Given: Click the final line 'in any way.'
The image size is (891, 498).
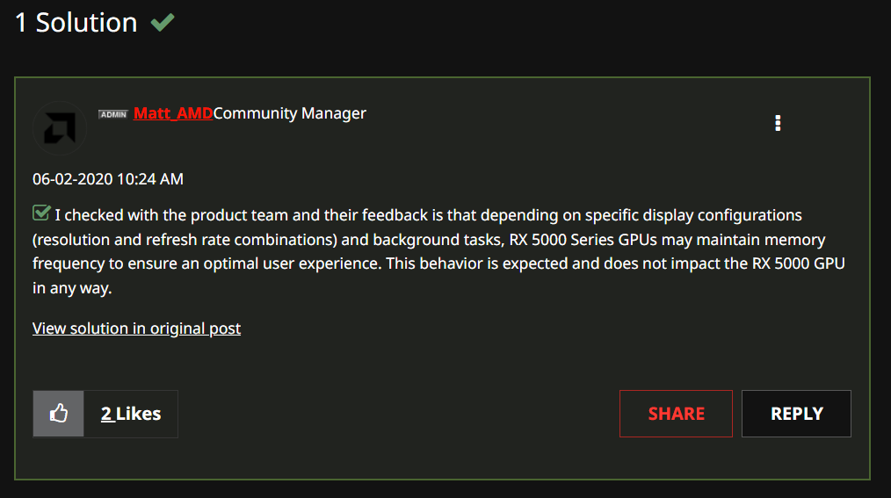Looking at the screenshot, I should [x=72, y=288].
